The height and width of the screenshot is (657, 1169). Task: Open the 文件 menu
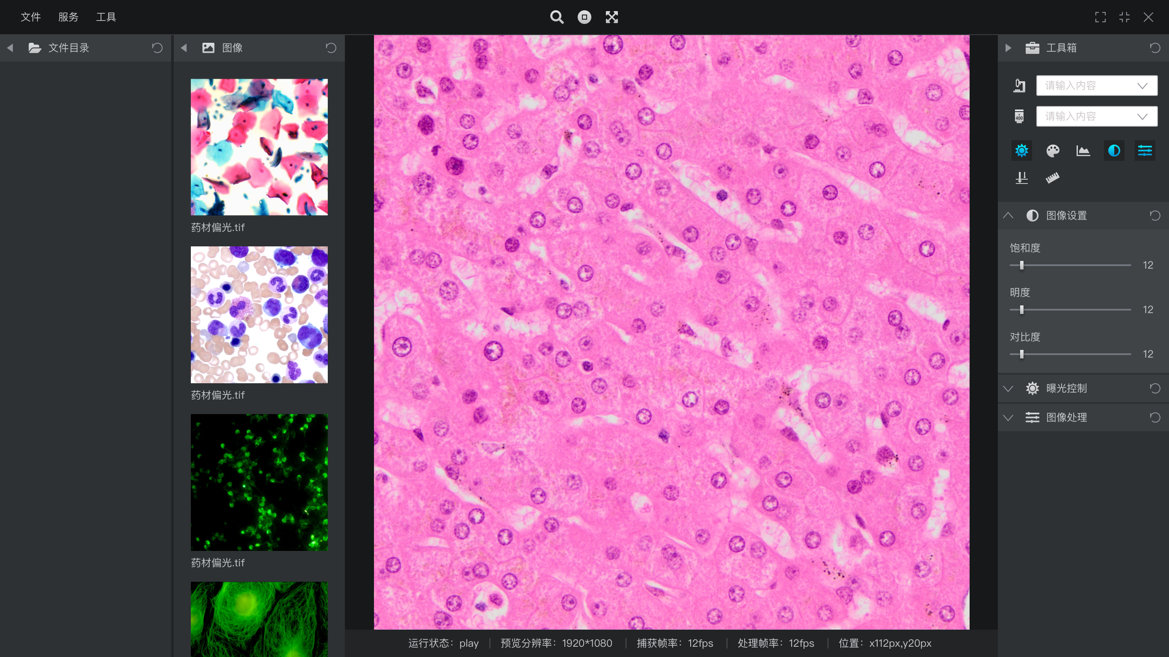click(31, 17)
